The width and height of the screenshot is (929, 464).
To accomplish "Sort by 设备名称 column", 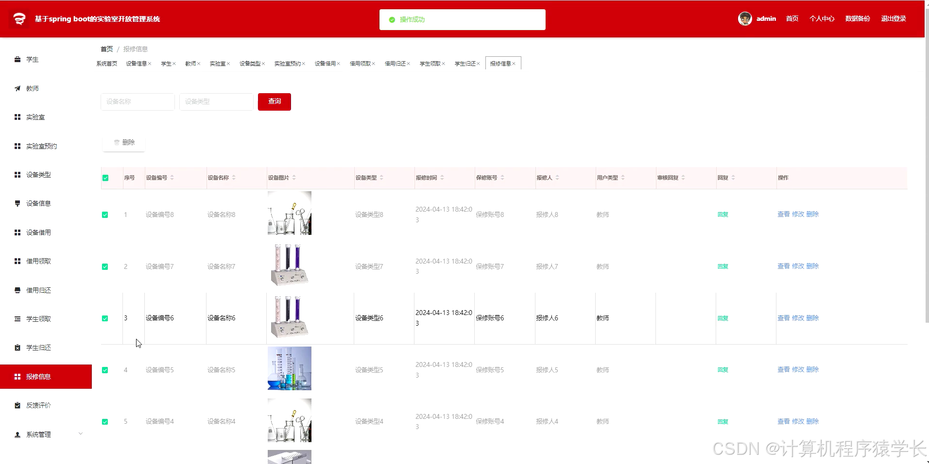I will point(234,178).
